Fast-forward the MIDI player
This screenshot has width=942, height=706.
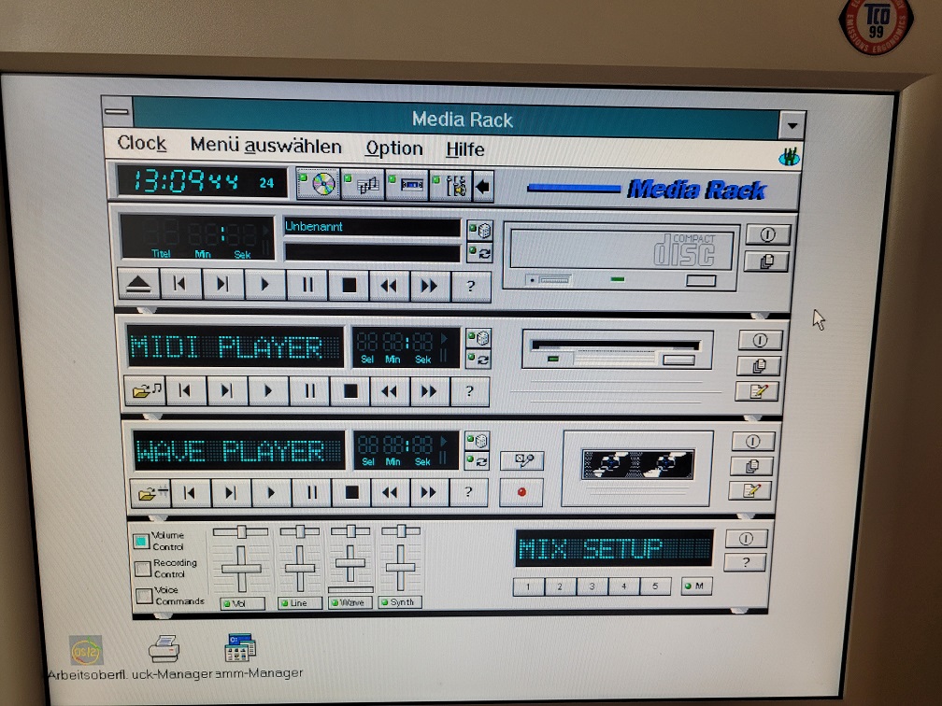point(429,392)
